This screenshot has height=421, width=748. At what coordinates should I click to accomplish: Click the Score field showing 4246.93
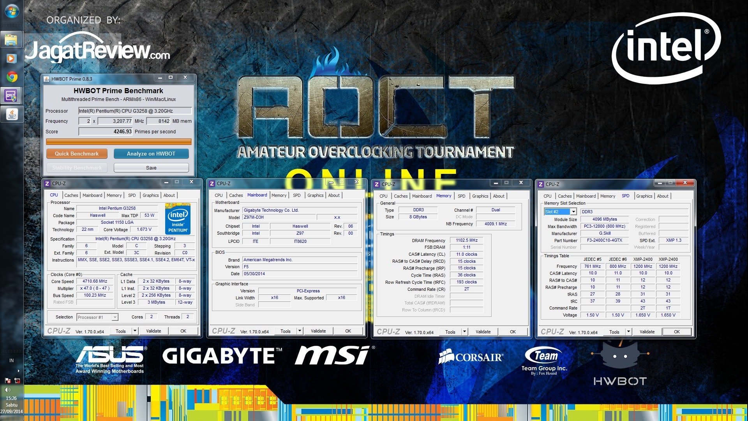[106, 132]
